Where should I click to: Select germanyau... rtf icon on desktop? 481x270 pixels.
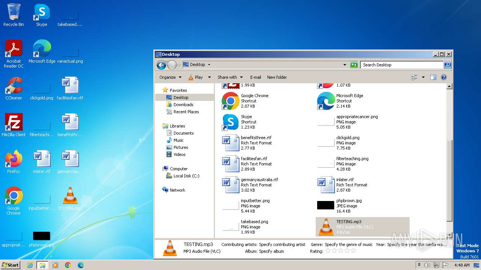pyautogui.click(x=70, y=162)
